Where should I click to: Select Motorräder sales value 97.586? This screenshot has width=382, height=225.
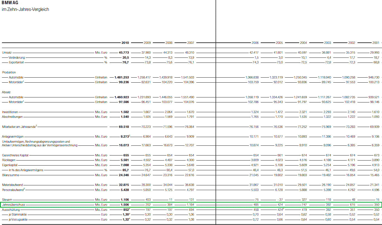tap(124, 102)
